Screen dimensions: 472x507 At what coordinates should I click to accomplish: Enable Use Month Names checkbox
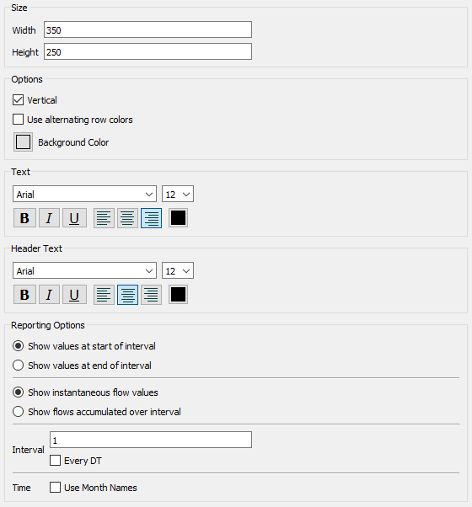click(55, 488)
